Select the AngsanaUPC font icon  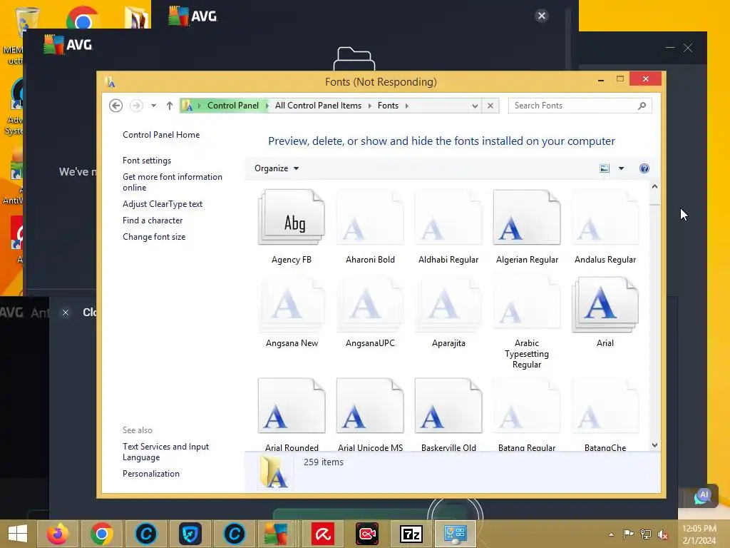pos(370,304)
